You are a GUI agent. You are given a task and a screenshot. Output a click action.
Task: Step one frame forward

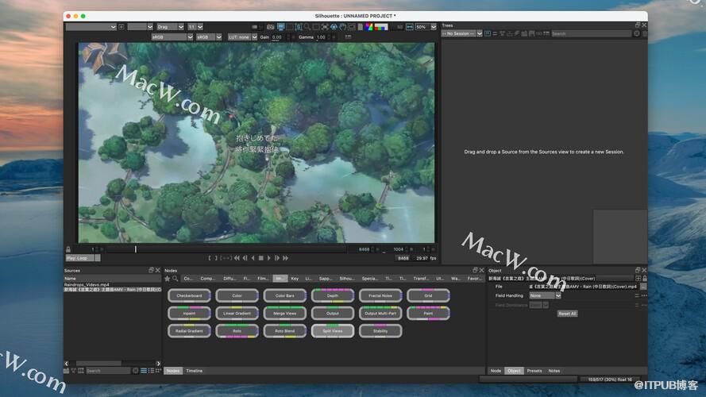coord(277,258)
